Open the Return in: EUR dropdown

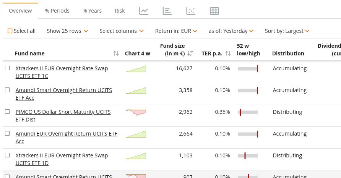(176, 31)
